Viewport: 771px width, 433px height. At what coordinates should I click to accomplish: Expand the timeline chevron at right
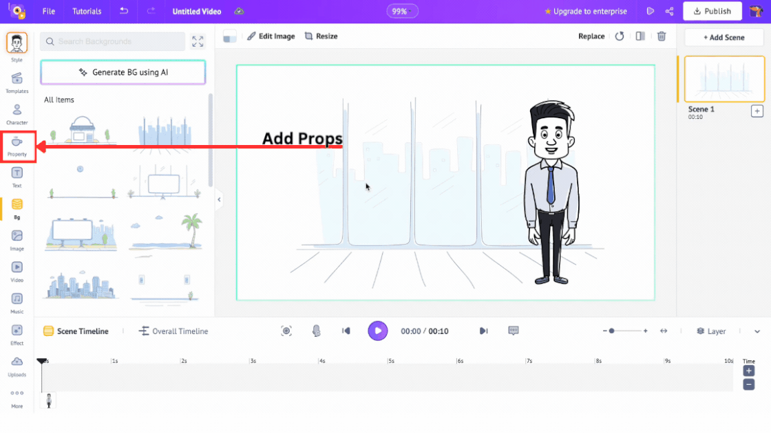(x=757, y=331)
